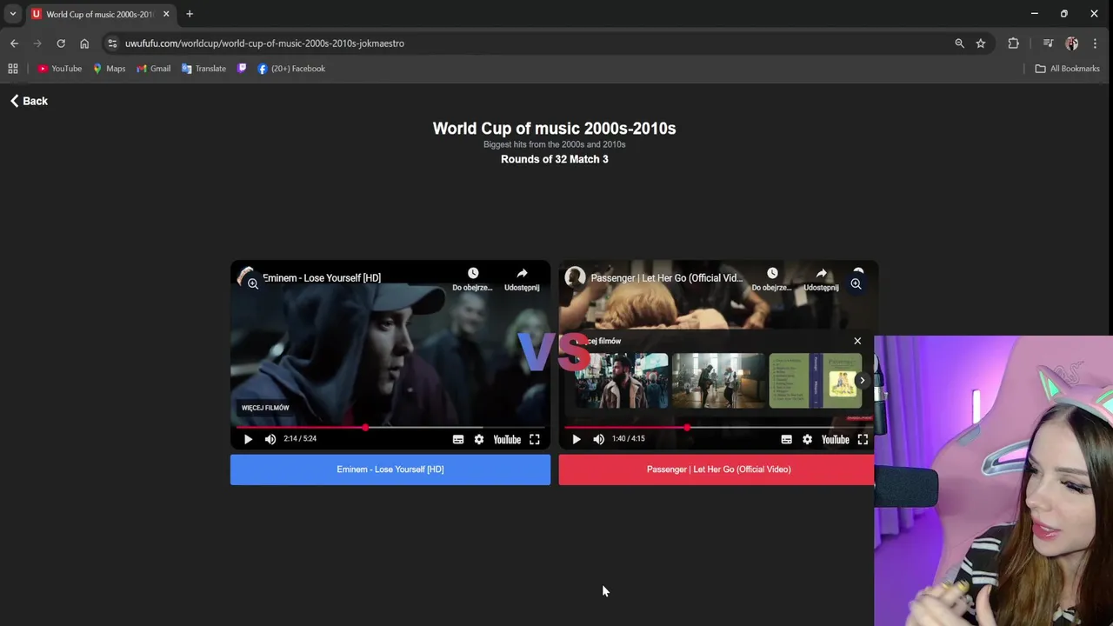
Task: Close the more videos overlay
Action: pyautogui.click(x=857, y=341)
